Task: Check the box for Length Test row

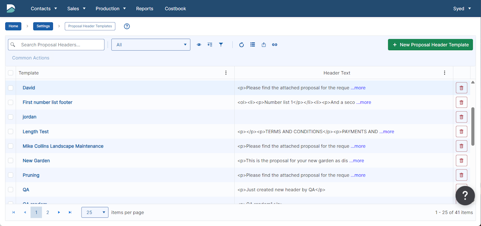Action: [11, 132]
